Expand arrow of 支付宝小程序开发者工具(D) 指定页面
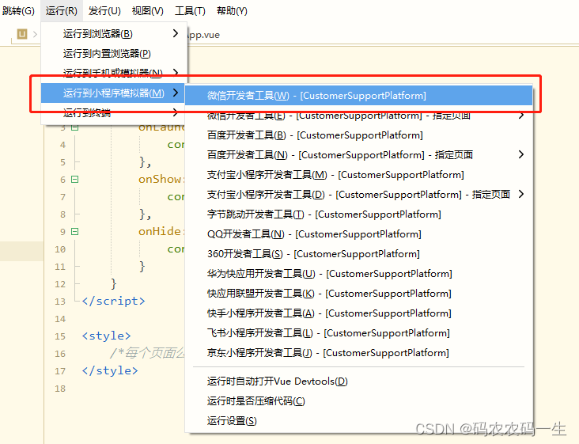 coord(521,194)
